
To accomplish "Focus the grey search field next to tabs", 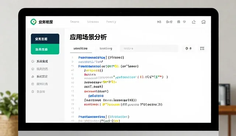I will point(149,48).
